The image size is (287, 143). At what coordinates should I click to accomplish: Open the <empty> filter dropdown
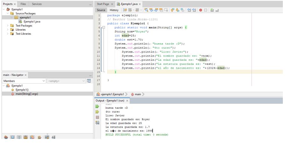(x=66, y=81)
